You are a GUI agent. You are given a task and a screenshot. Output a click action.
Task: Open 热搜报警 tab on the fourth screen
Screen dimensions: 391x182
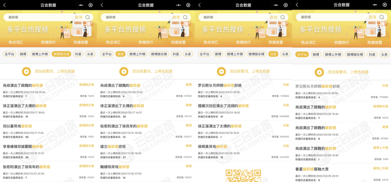pyautogui.click(x=375, y=43)
